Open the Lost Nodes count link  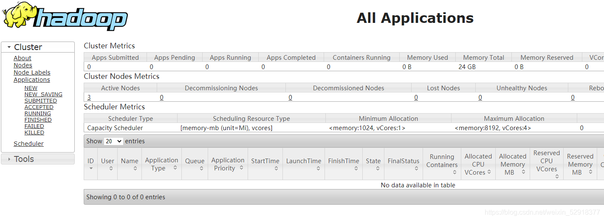pyautogui.click(x=416, y=97)
